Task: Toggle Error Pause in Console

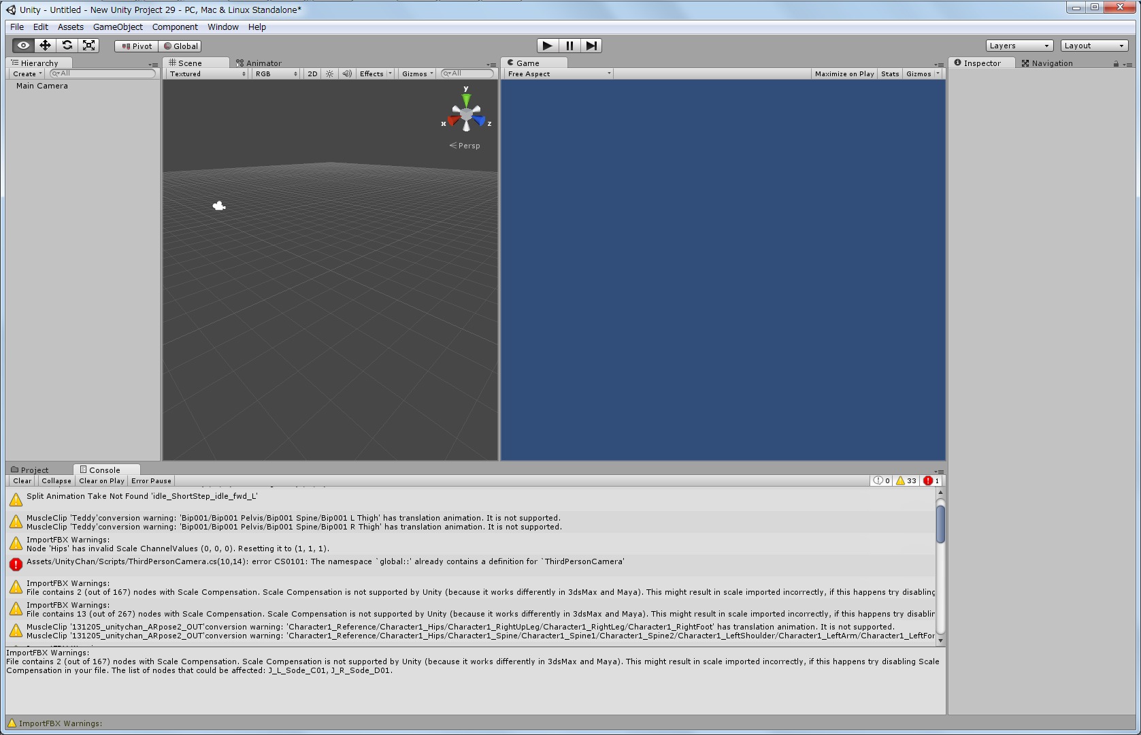Action: click(x=151, y=480)
